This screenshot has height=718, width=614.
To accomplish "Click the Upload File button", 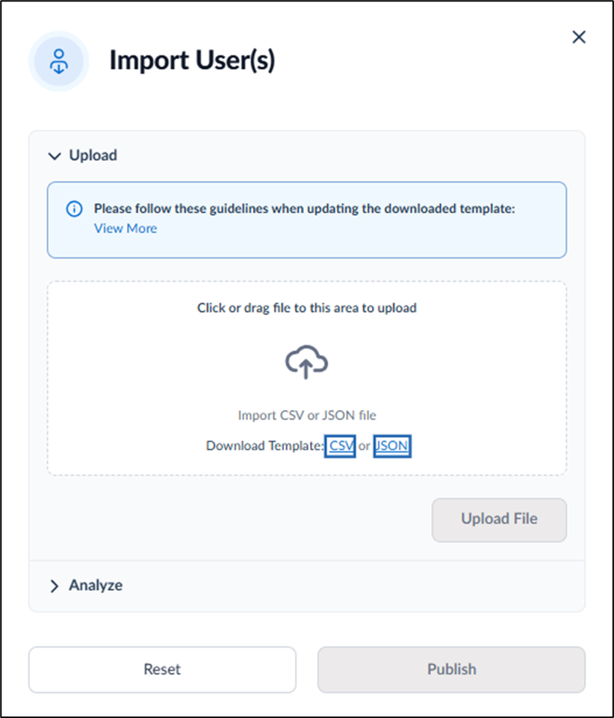I will click(499, 520).
